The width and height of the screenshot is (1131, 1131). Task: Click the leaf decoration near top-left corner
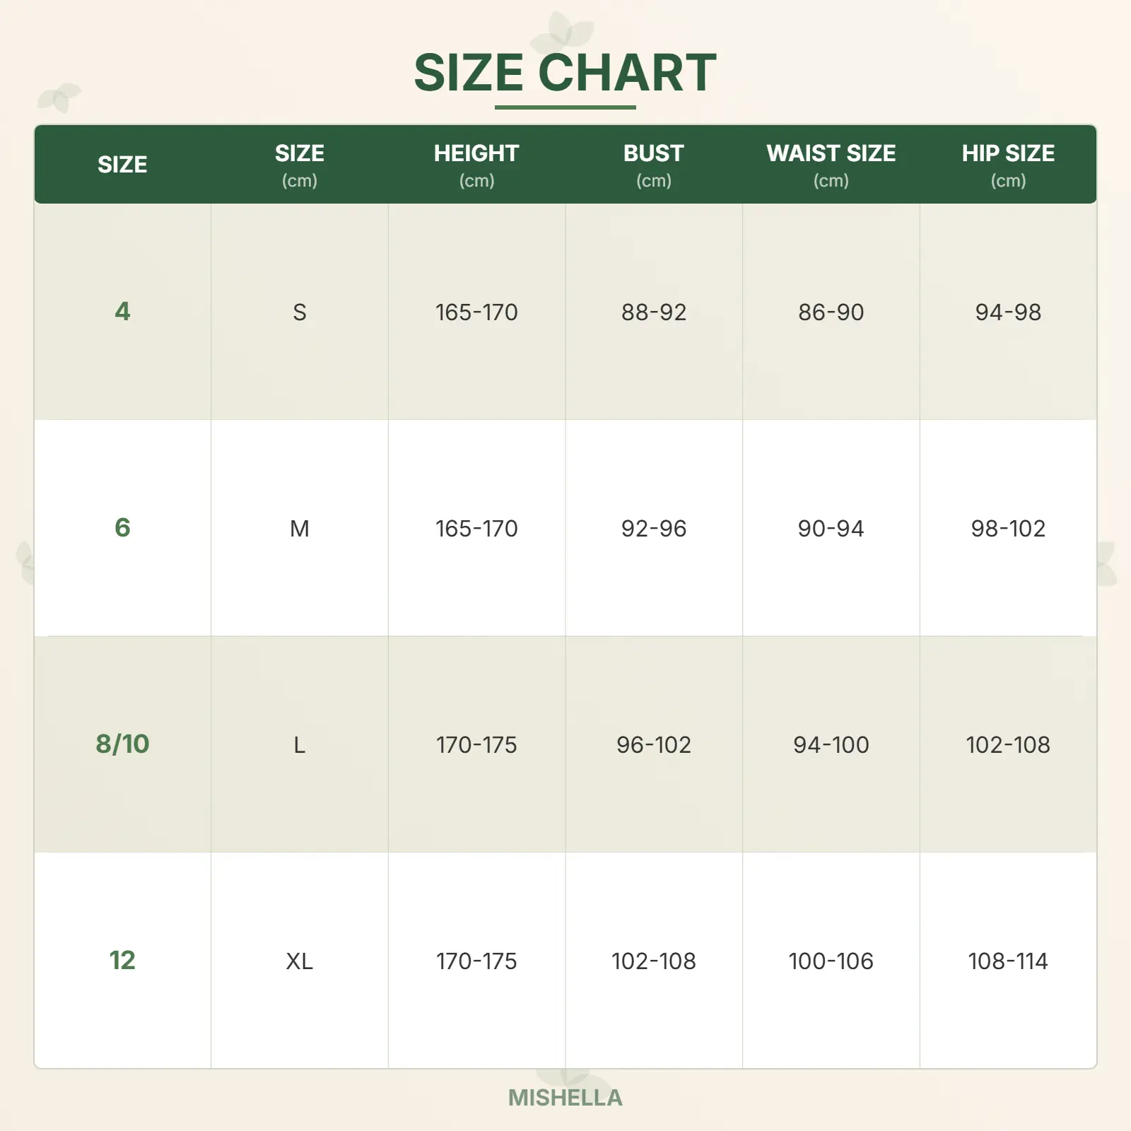coord(59,97)
